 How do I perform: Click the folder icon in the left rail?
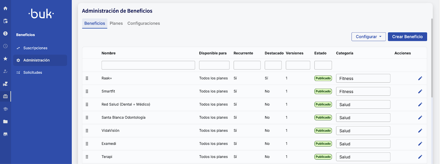click(5, 121)
